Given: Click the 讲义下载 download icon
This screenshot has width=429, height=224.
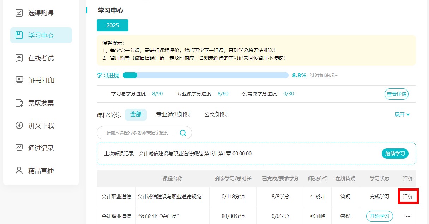Looking at the screenshot, I should pos(19,126).
